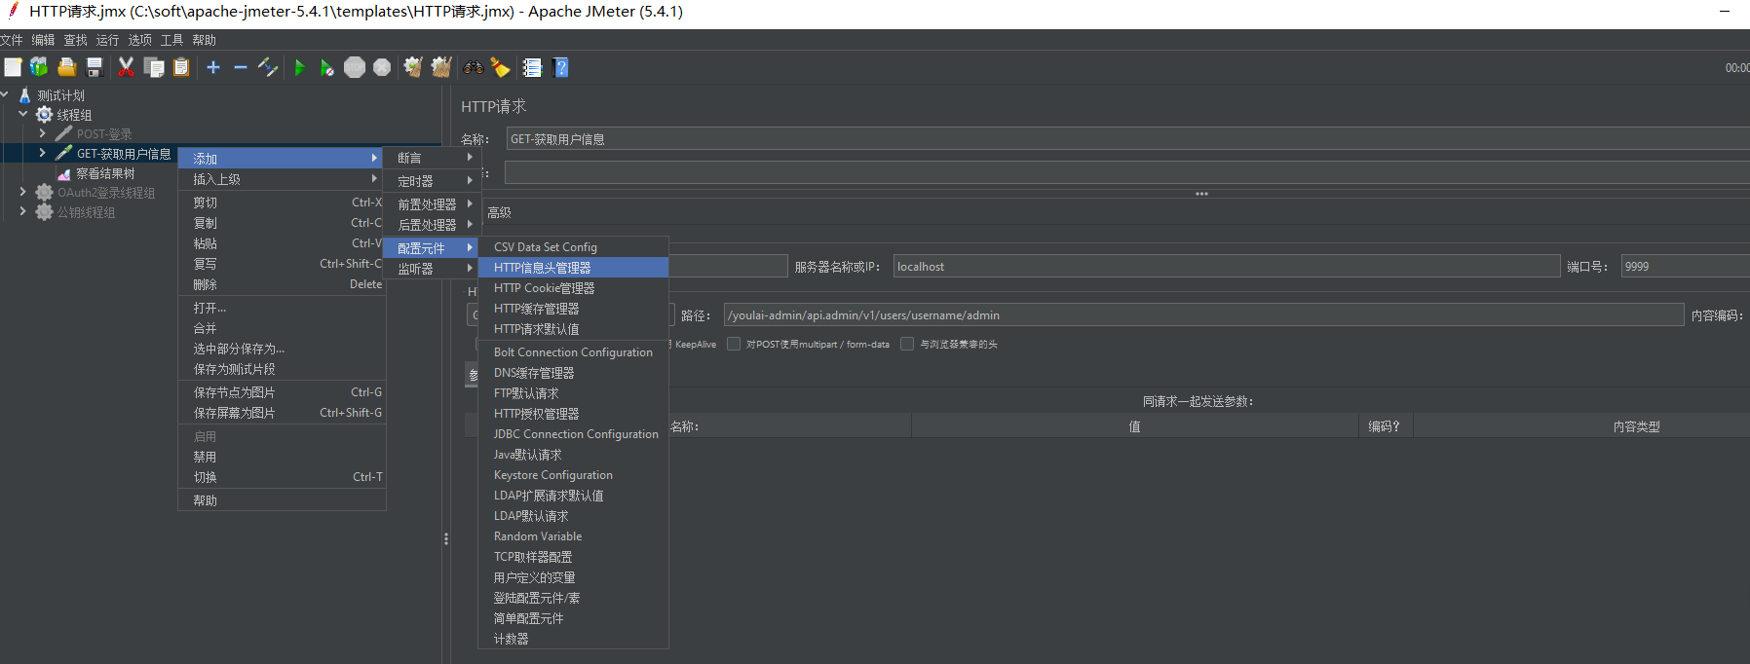Click the 线程组 gear icon in tree
1750x664 pixels.
(x=44, y=115)
